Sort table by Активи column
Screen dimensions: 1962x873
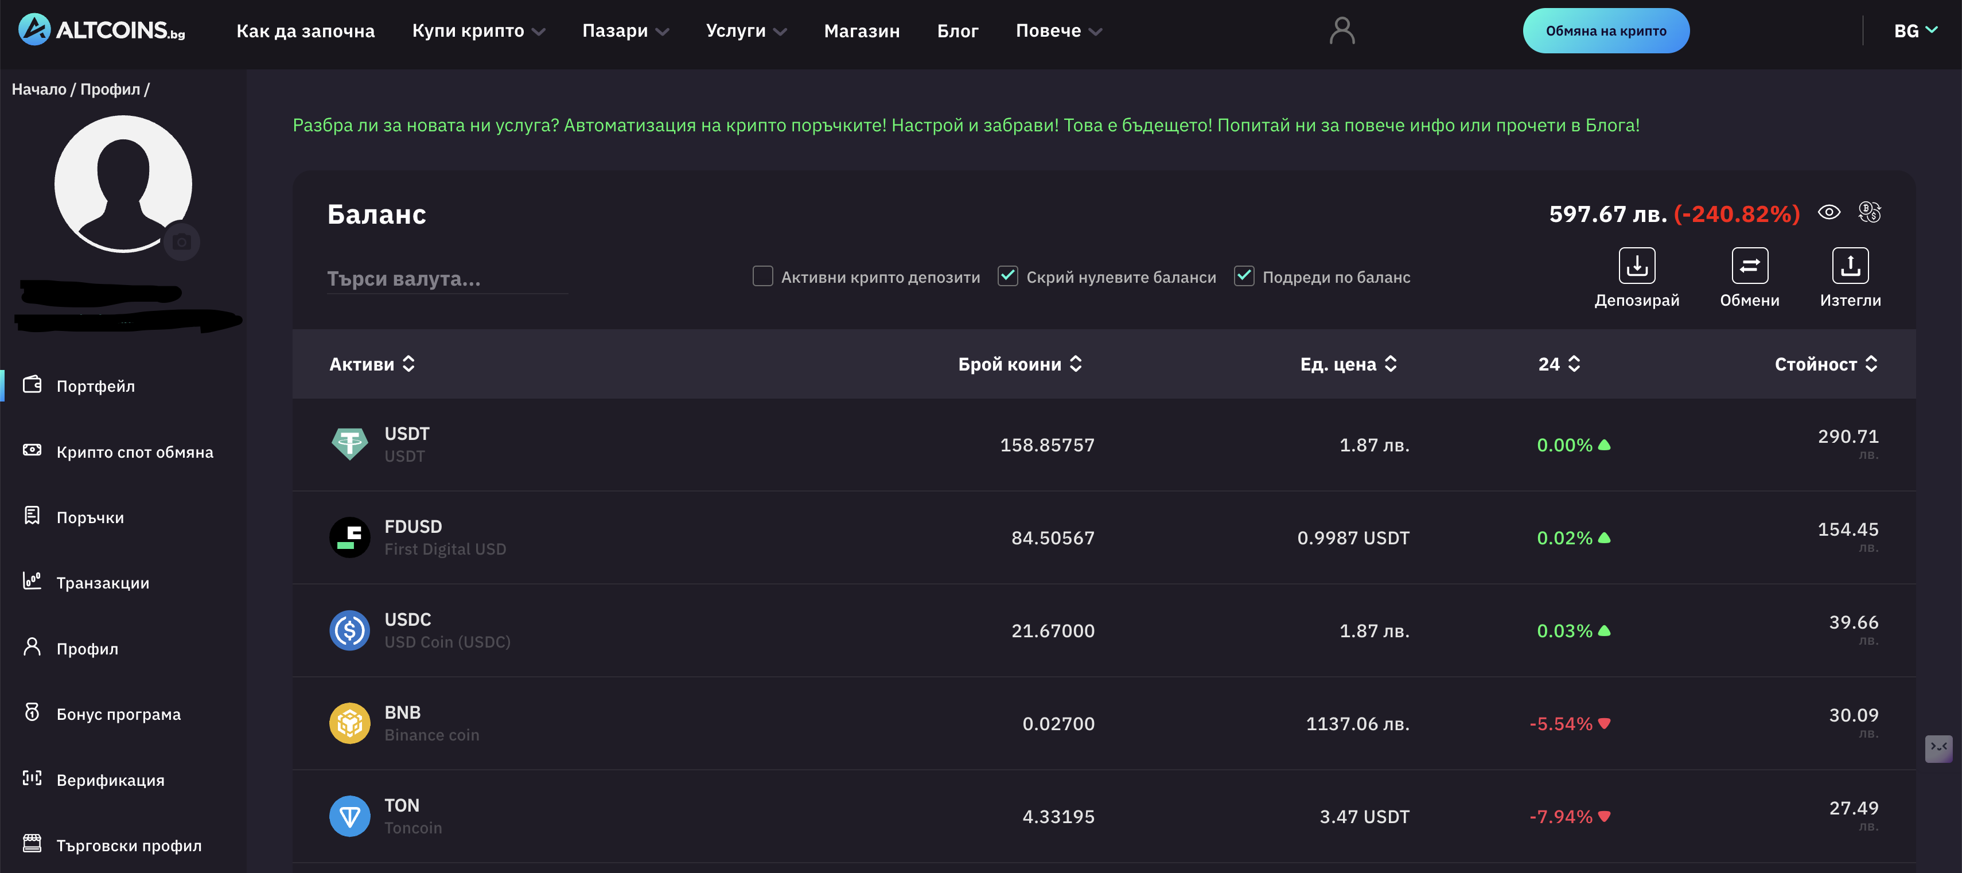coord(372,364)
